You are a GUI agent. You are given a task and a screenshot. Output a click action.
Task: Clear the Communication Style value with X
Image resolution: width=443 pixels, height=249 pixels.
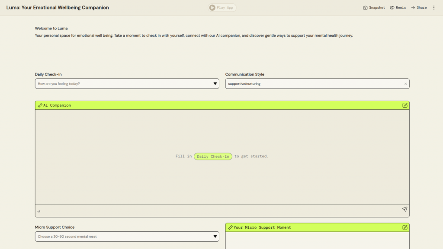click(x=405, y=84)
